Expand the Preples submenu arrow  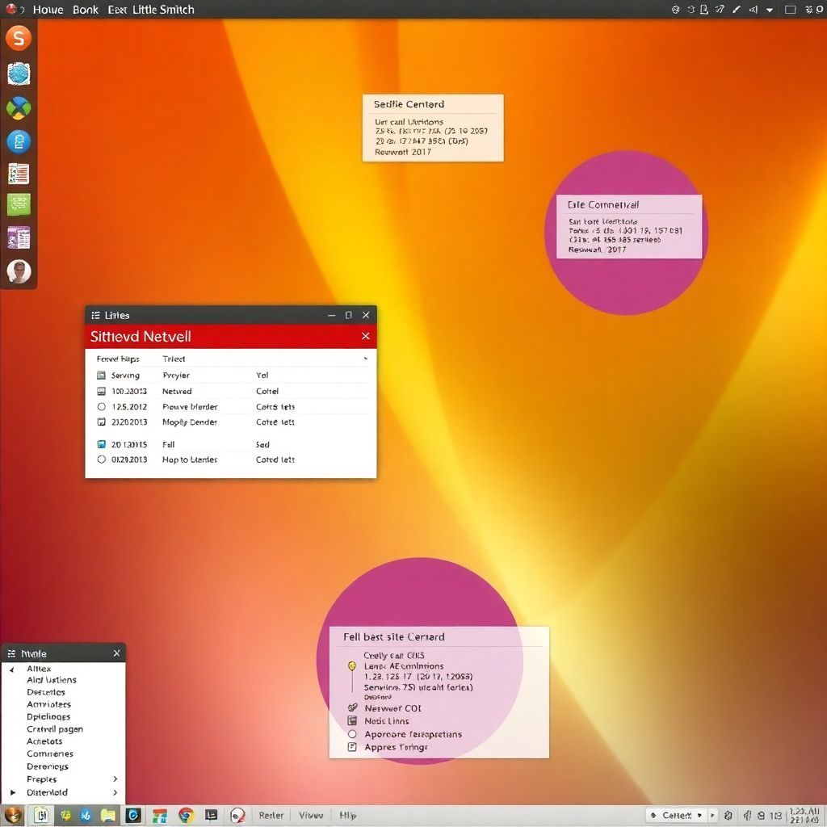(115, 779)
